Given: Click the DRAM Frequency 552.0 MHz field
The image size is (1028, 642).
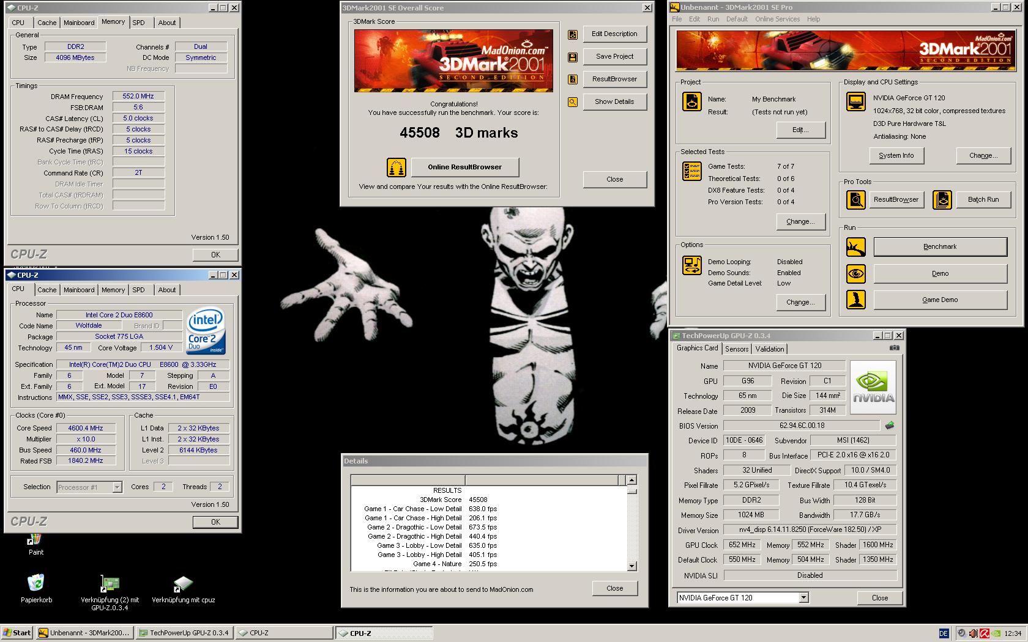Looking at the screenshot, I should pyautogui.click(x=138, y=96).
